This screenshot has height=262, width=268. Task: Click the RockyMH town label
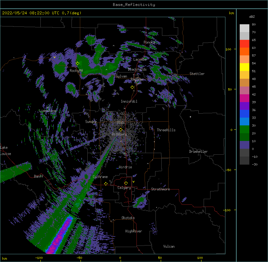point(76,71)
